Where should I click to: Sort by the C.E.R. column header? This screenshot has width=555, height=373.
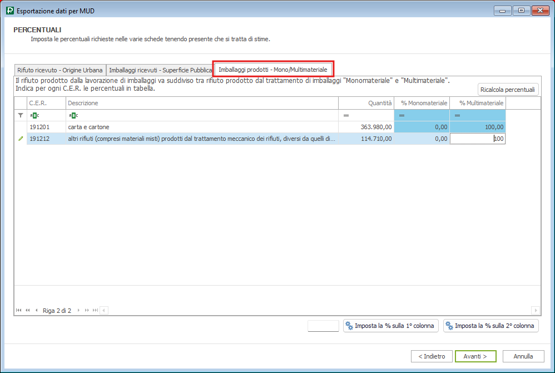point(46,103)
